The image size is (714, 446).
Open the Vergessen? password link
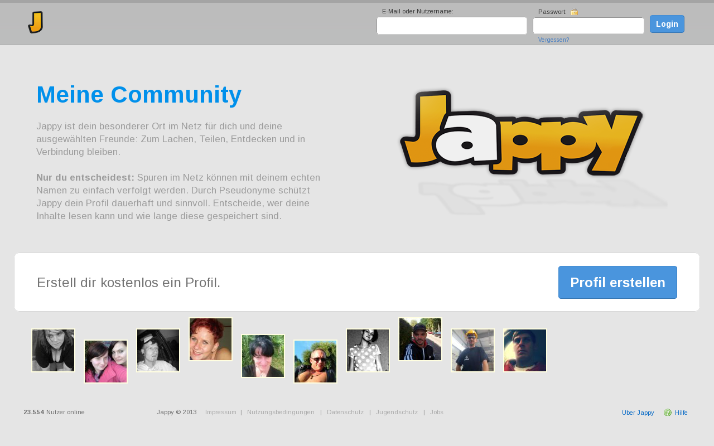click(553, 40)
